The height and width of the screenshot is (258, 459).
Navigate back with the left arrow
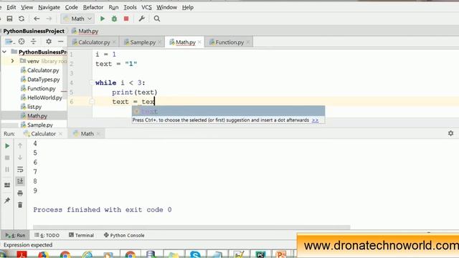[x=37, y=19]
